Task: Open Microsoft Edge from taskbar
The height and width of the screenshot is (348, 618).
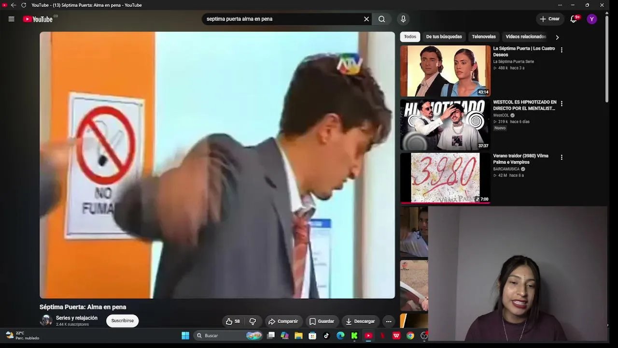Action: pyautogui.click(x=340, y=335)
